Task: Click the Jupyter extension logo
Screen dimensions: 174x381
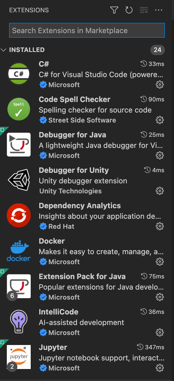Action: coord(19,357)
